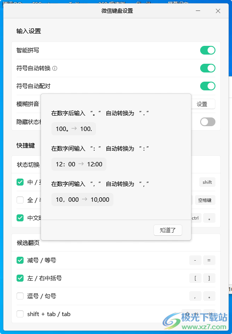Click the 12：00 → 12:00 example
The width and height of the screenshot is (232, 334).
coord(79,164)
